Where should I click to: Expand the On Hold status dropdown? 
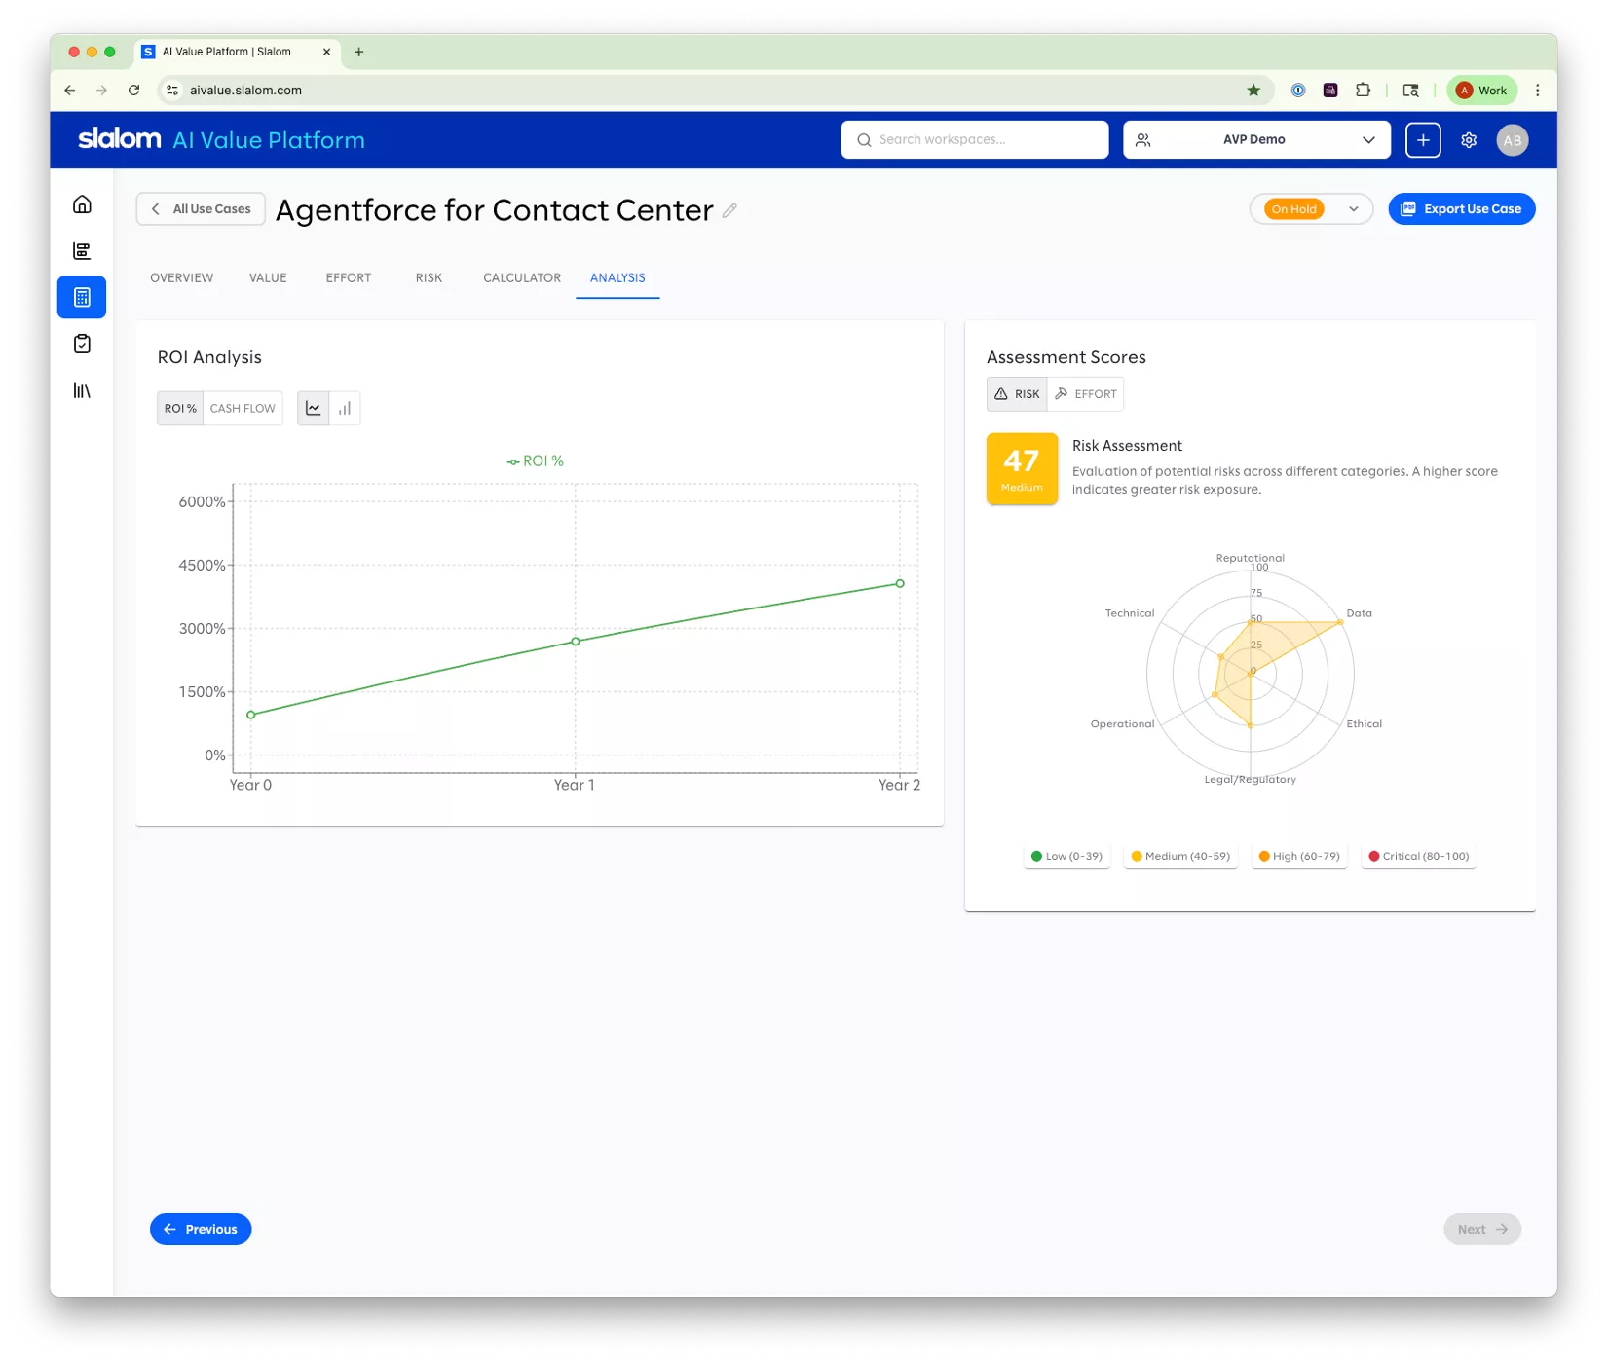click(1311, 208)
